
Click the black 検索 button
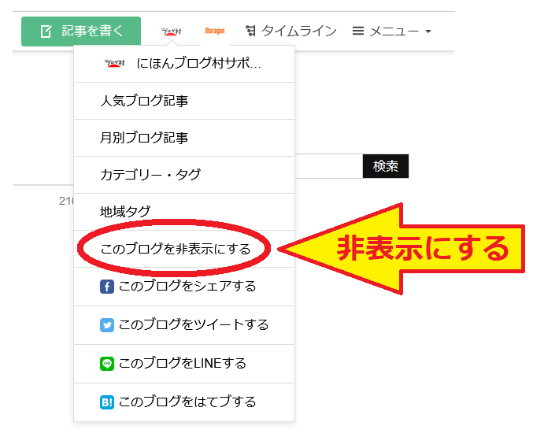click(386, 166)
